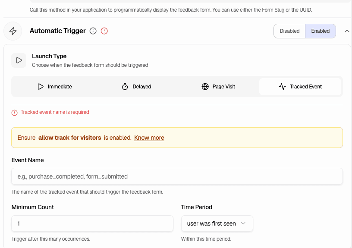Click the stopwatch icon in Delayed option
Image resolution: width=352 pixels, height=248 pixels.
(x=125, y=87)
